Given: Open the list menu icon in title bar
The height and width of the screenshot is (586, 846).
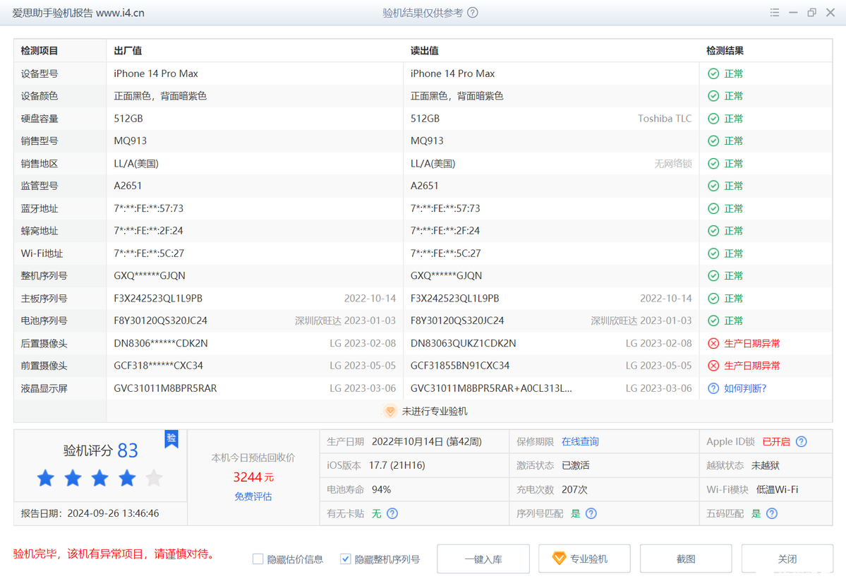Looking at the screenshot, I should [774, 13].
